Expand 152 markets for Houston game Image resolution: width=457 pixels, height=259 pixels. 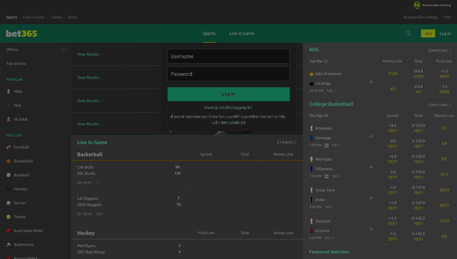point(329,238)
